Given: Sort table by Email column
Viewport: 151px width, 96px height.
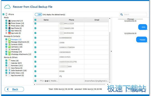Looking at the screenshot, I should tap(97, 20).
